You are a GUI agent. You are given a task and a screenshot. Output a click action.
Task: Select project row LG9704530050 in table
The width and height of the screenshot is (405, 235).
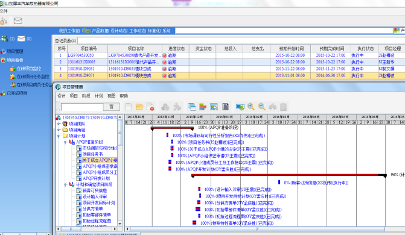pos(229,55)
